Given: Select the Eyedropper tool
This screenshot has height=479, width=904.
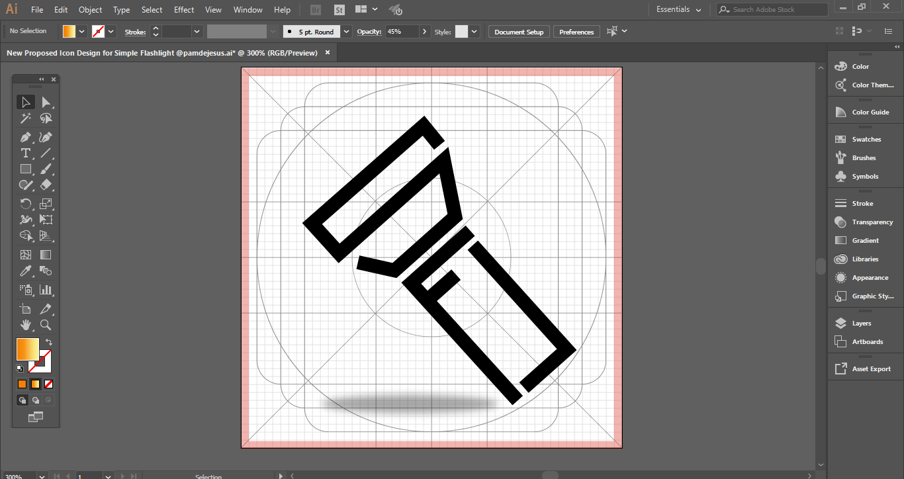Looking at the screenshot, I should pyautogui.click(x=26, y=271).
